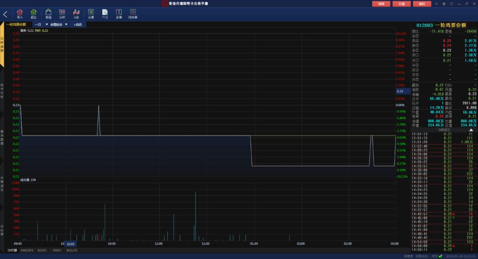Select the top yellow-highlighted left sidebar tab
Screen dimensions: 478x259
coord(2,45)
